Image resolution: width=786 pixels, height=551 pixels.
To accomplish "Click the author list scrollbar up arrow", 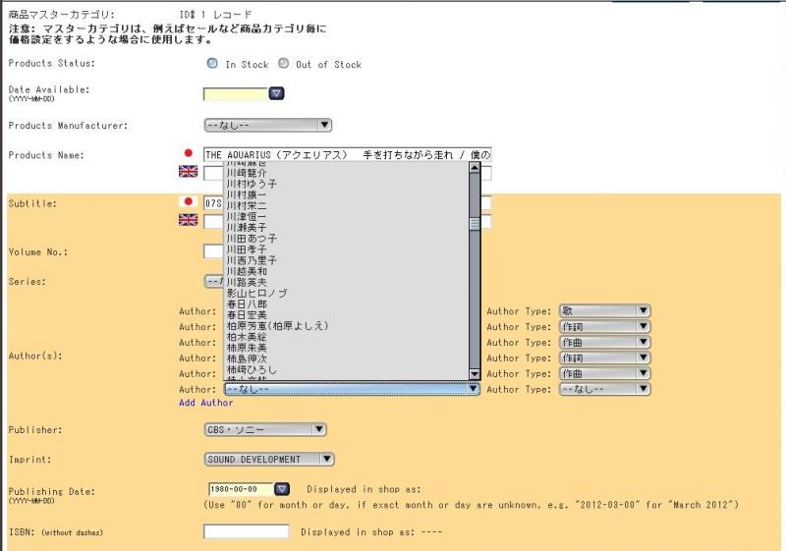I will pos(475,167).
